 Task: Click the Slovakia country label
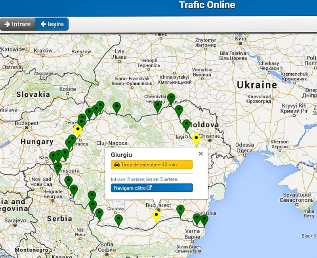[33, 94]
